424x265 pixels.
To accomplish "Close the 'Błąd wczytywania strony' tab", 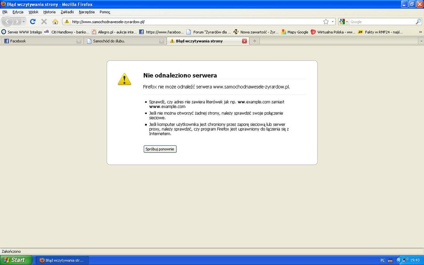I will pyautogui.click(x=244, y=41).
